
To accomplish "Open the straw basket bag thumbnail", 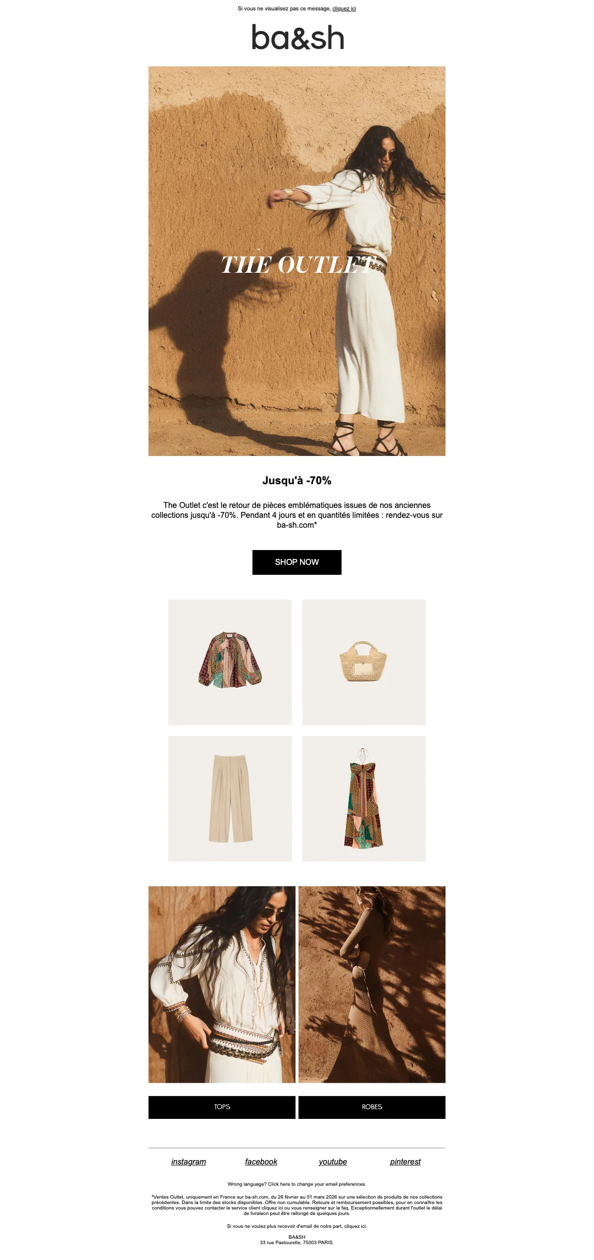I will tap(364, 662).
